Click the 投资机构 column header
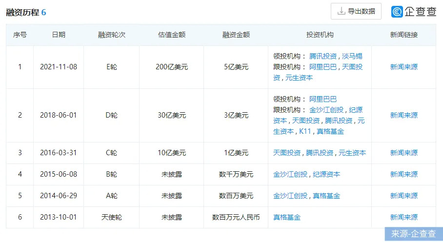 (x=320, y=35)
